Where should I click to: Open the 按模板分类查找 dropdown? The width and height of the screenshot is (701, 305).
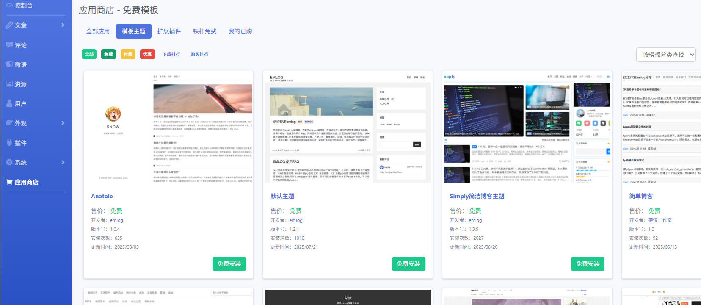[x=666, y=55]
